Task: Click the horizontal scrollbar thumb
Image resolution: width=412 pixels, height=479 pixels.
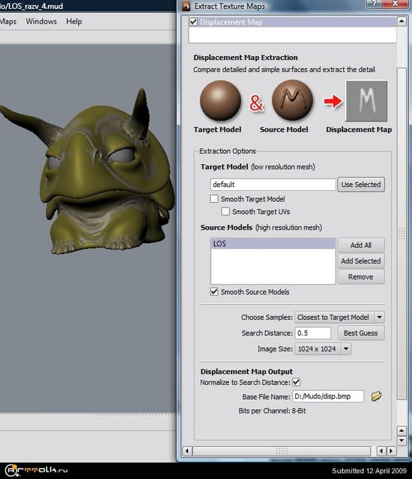Action: point(282,451)
